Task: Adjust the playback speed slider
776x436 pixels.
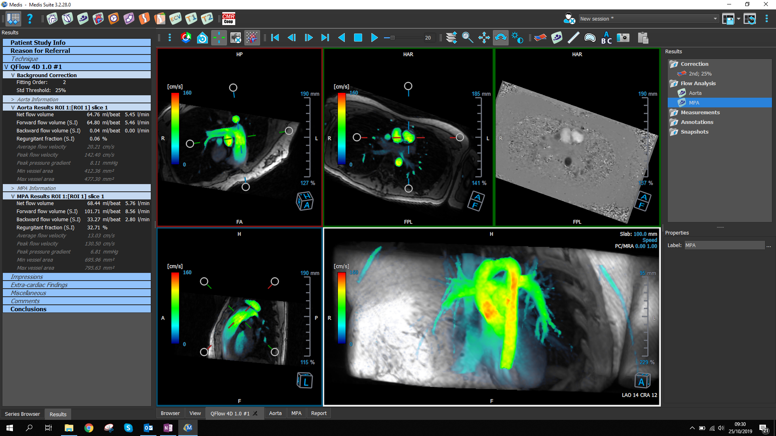Action: coord(392,38)
